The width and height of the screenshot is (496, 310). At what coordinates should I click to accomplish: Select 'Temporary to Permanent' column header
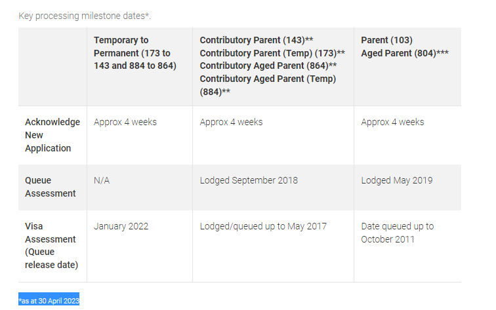click(x=135, y=53)
